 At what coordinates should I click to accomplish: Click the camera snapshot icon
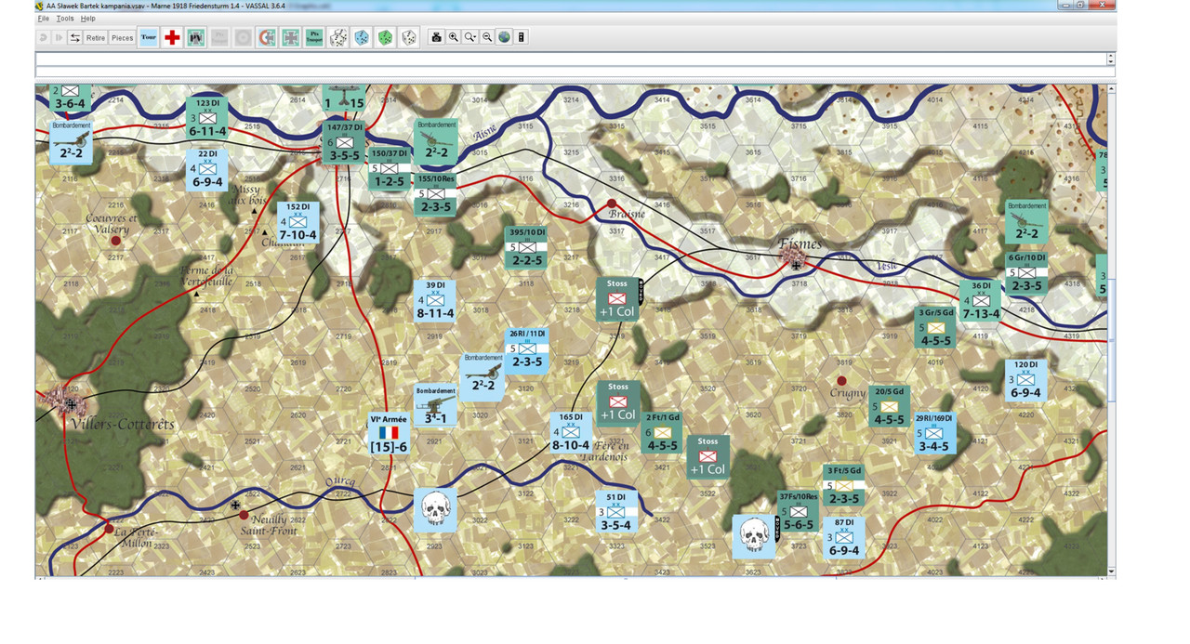[x=436, y=37]
